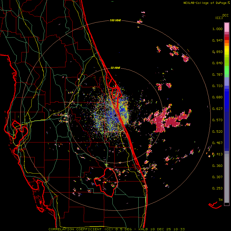Click the 0.520 scale value
The image size is (231, 231).
coord(217,132)
